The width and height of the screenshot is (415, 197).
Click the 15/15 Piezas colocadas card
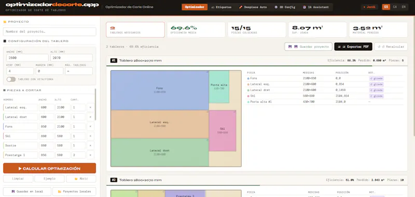[x=257, y=29]
